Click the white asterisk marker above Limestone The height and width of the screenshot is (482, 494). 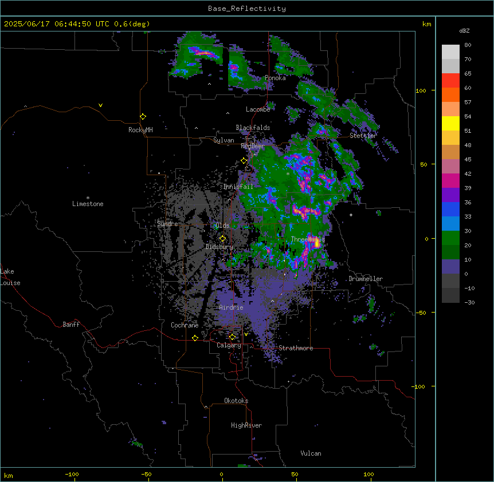[88, 198]
